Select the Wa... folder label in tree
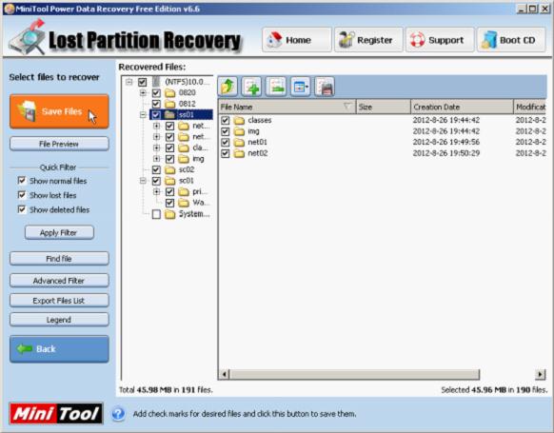This screenshot has width=554, height=433. pos(200,203)
